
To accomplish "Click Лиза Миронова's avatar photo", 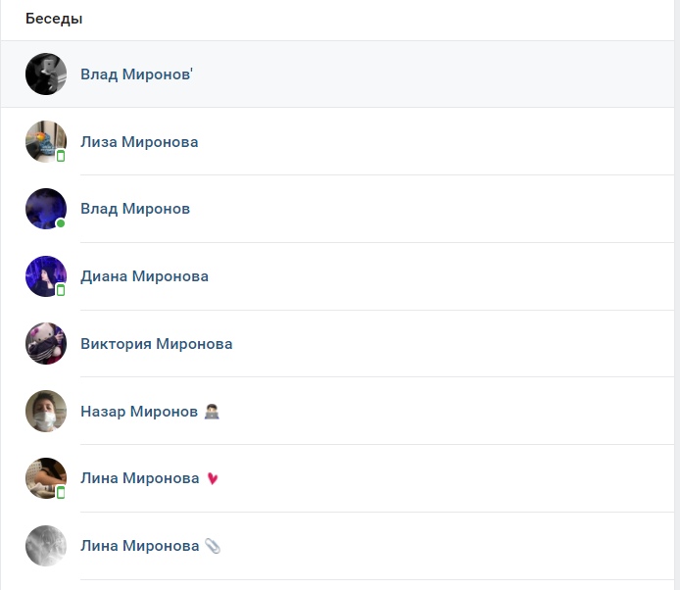I will tap(46, 141).
